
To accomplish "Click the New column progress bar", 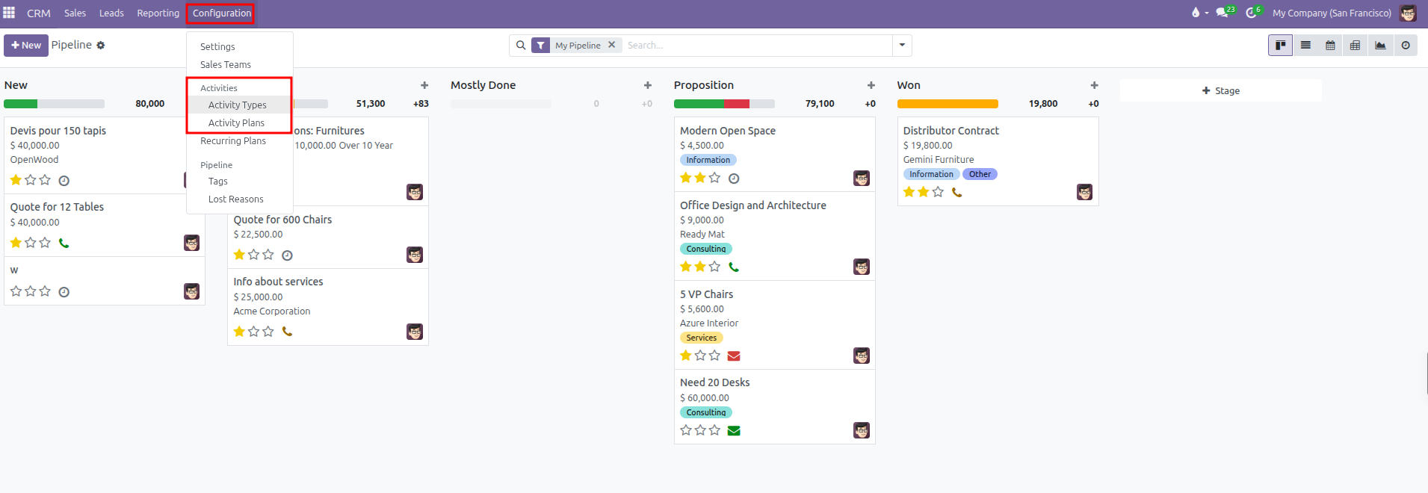I will (54, 104).
